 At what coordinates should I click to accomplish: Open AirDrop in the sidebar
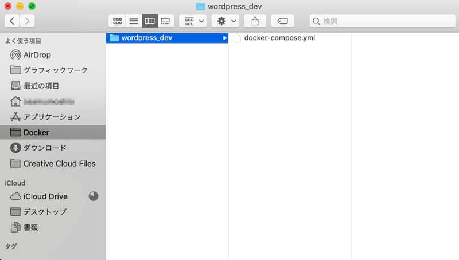click(x=37, y=55)
